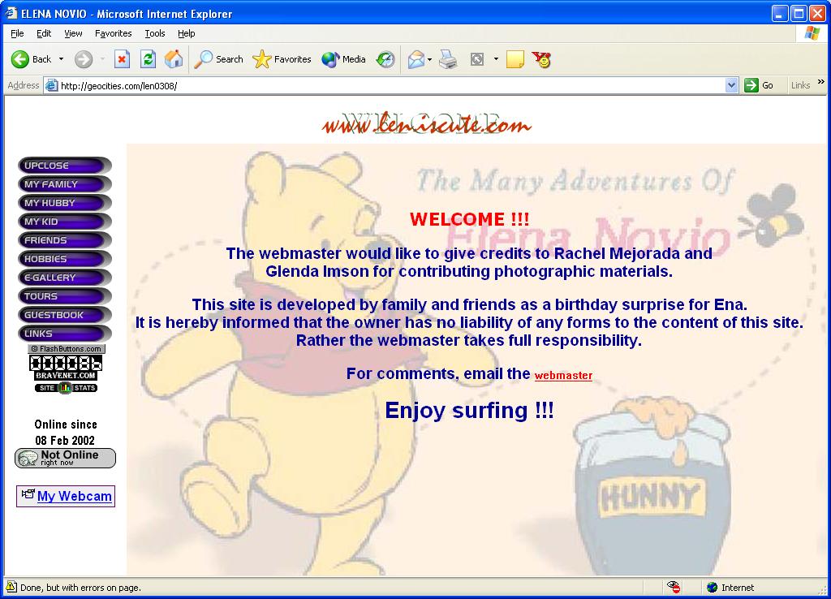
Task: Go to the Home page icon
Action: (x=174, y=59)
